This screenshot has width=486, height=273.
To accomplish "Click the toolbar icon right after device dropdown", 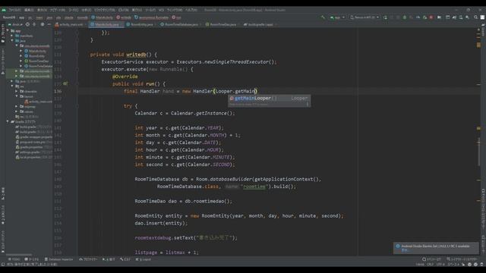I will point(385,17).
